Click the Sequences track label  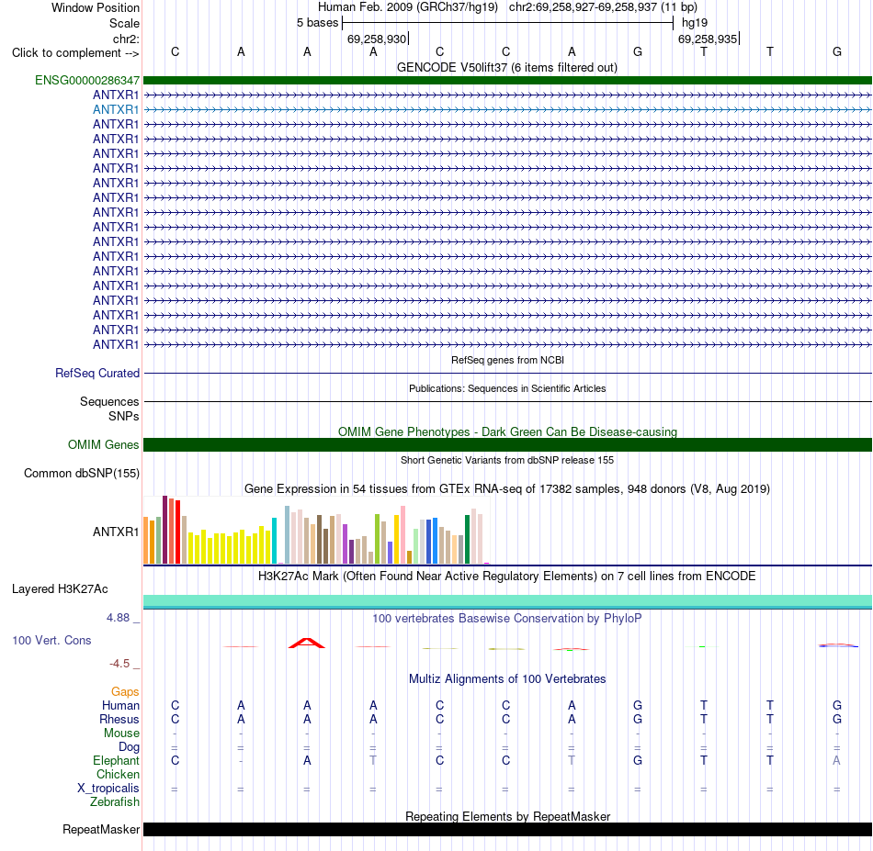point(109,401)
